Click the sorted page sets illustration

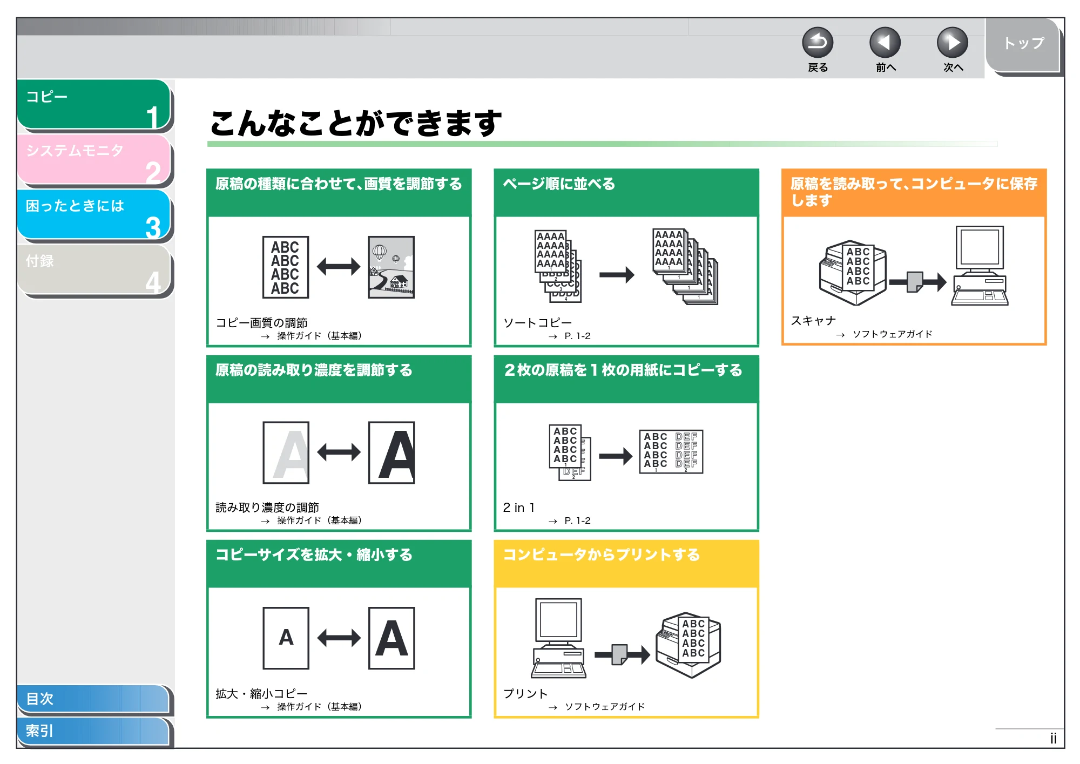pyautogui.click(x=685, y=267)
